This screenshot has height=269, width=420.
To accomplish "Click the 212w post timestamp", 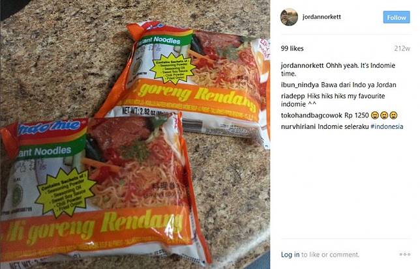I will click(x=402, y=48).
